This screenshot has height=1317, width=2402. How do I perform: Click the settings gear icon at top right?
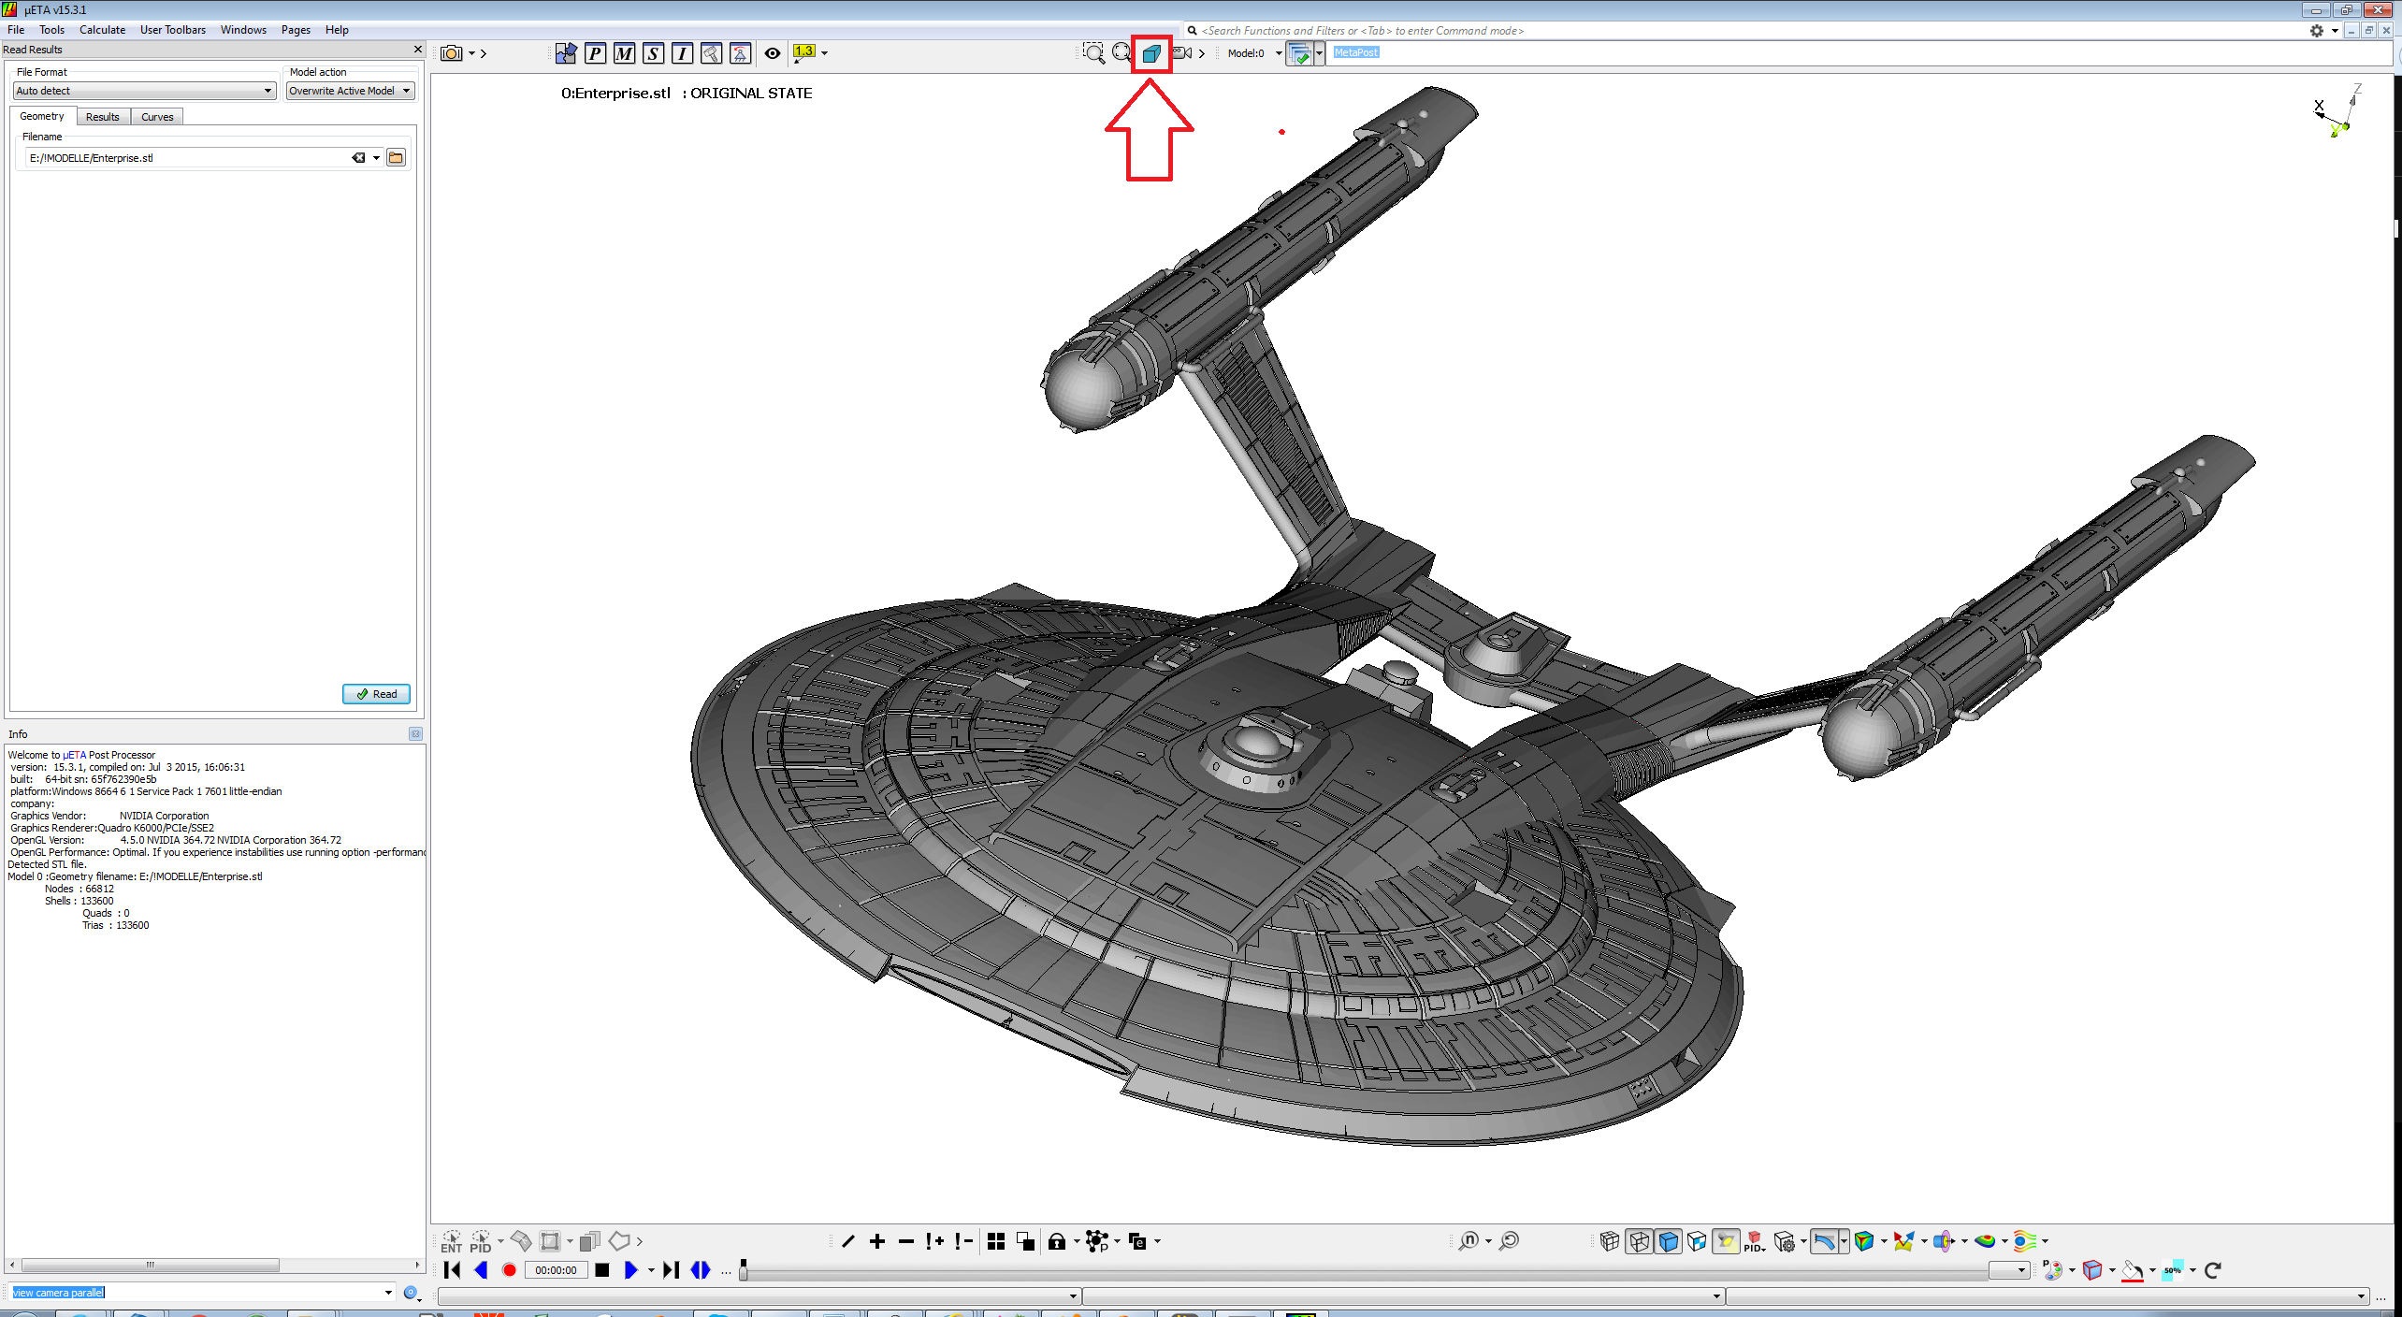pos(2316,31)
